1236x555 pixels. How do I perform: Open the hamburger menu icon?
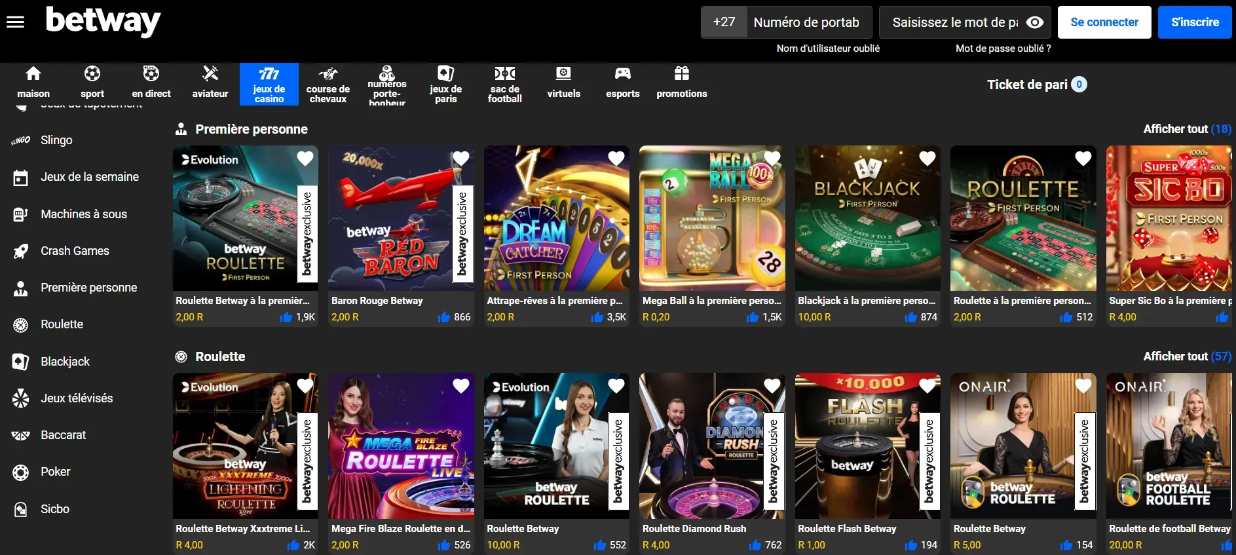(15, 22)
